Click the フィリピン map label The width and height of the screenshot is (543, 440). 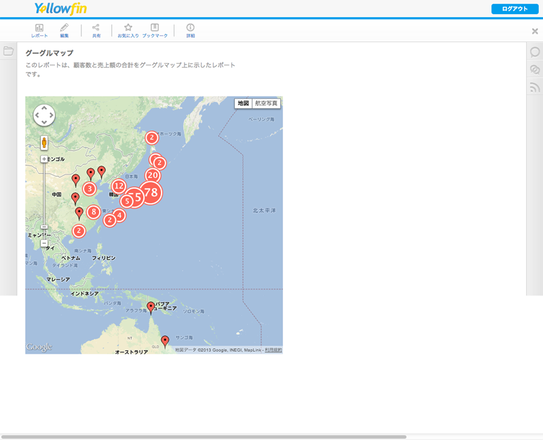point(104,258)
